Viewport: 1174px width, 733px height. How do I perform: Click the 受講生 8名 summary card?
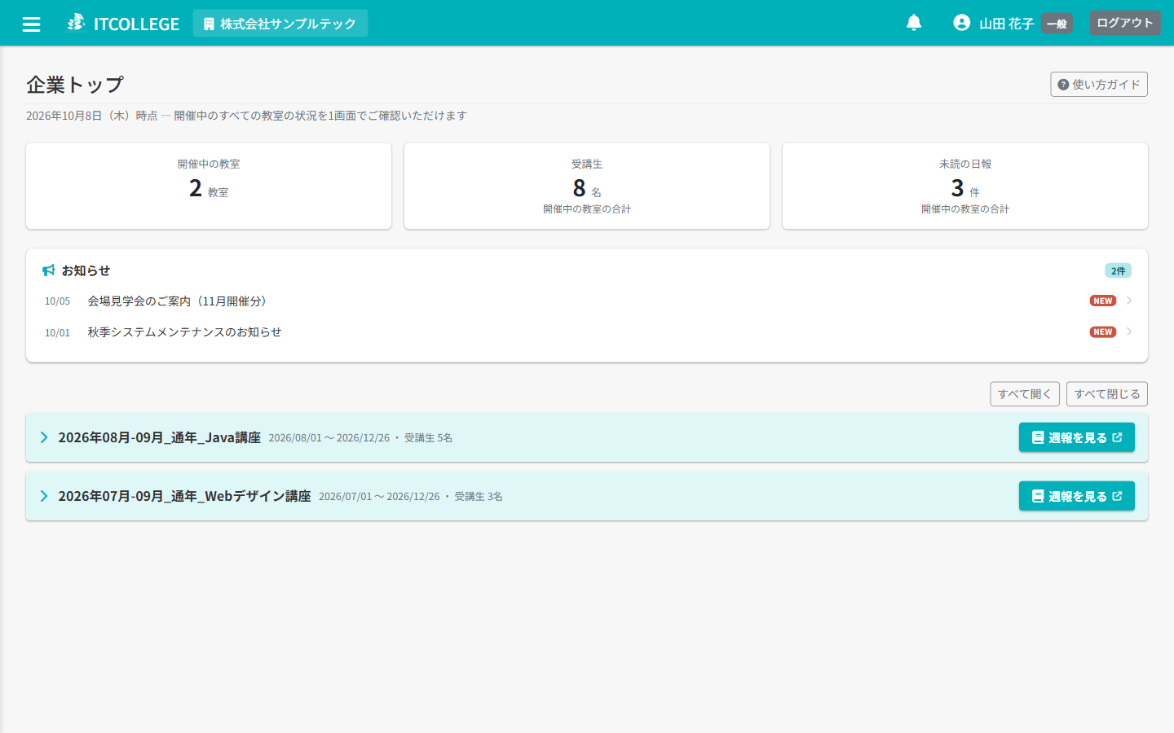point(587,186)
